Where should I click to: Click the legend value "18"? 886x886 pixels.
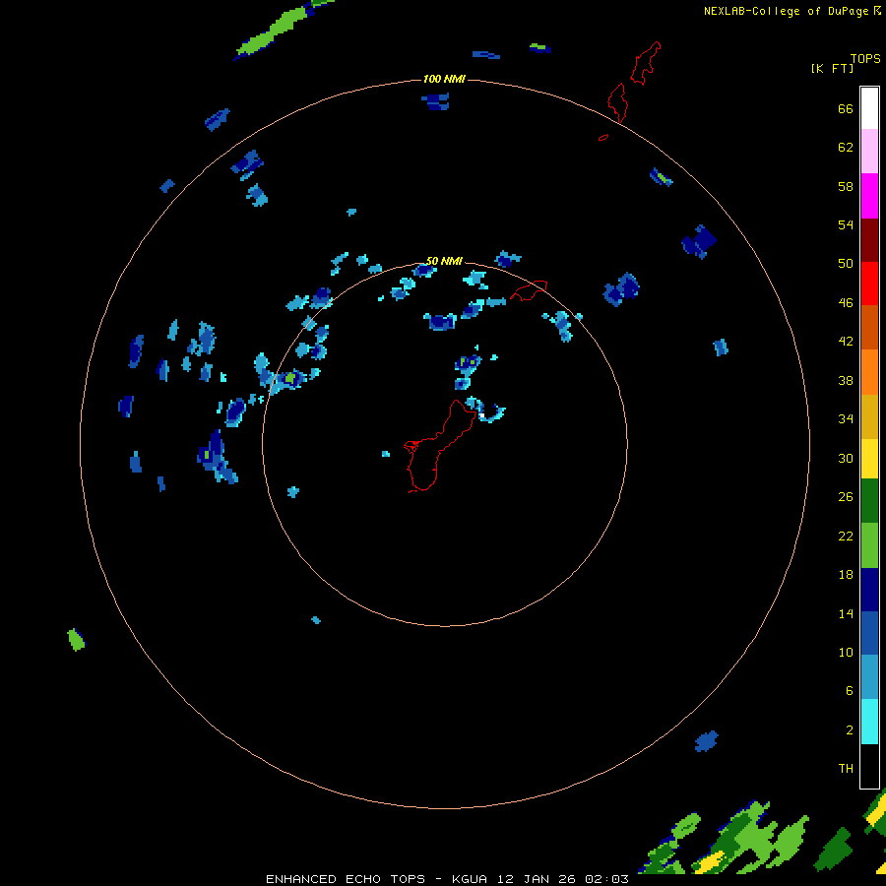[x=846, y=575]
